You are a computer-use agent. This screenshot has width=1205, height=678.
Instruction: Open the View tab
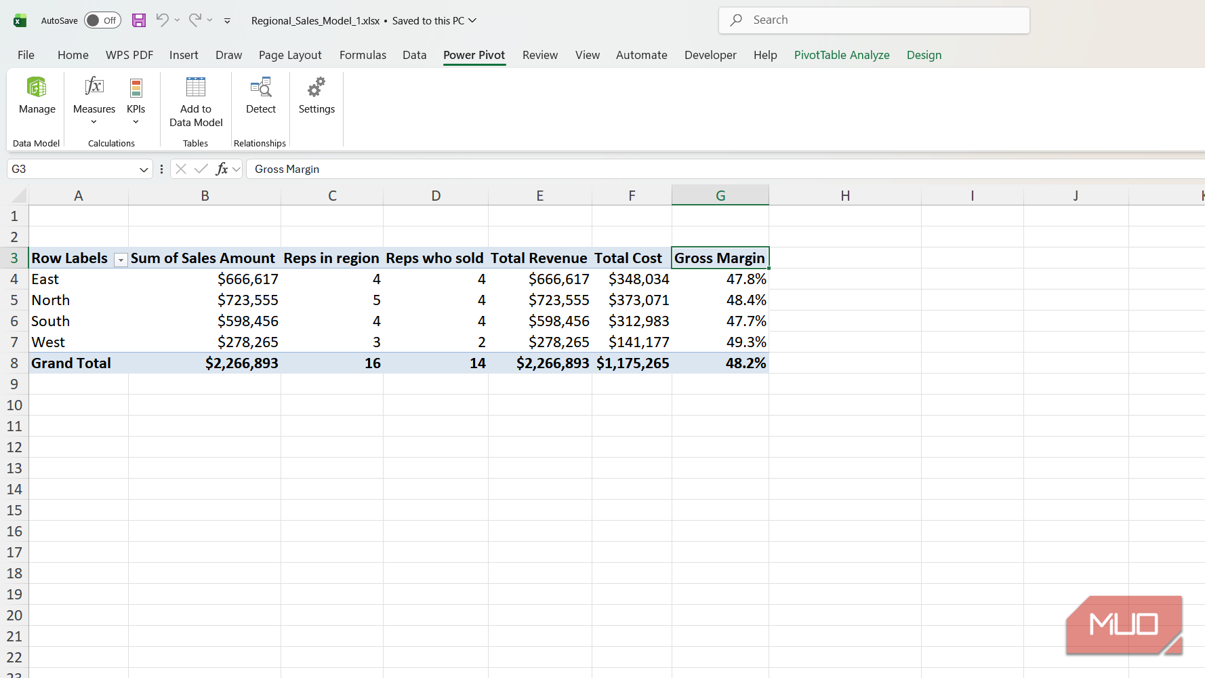pos(588,55)
